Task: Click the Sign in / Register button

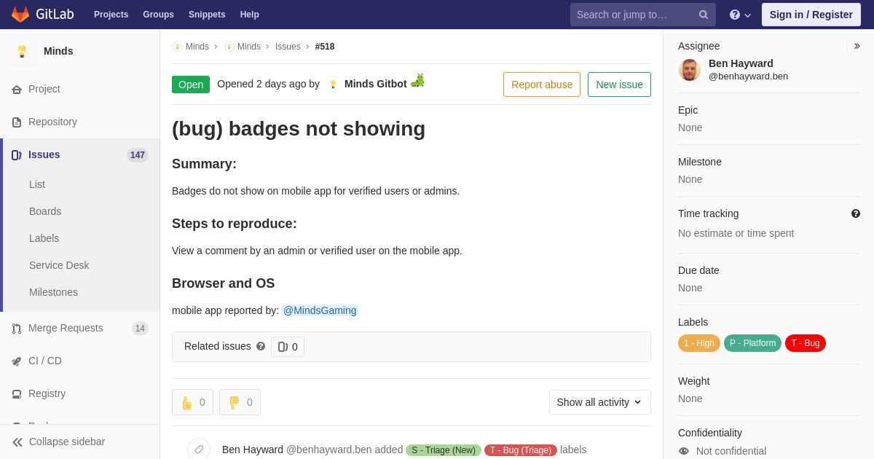Action: pyautogui.click(x=811, y=15)
